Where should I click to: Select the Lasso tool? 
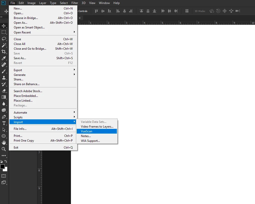[x=3, y=39]
